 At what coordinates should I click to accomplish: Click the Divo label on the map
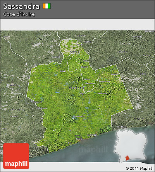[x=143, y=74]
